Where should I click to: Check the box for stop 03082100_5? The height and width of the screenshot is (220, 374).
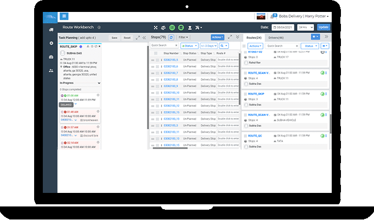click(157, 126)
